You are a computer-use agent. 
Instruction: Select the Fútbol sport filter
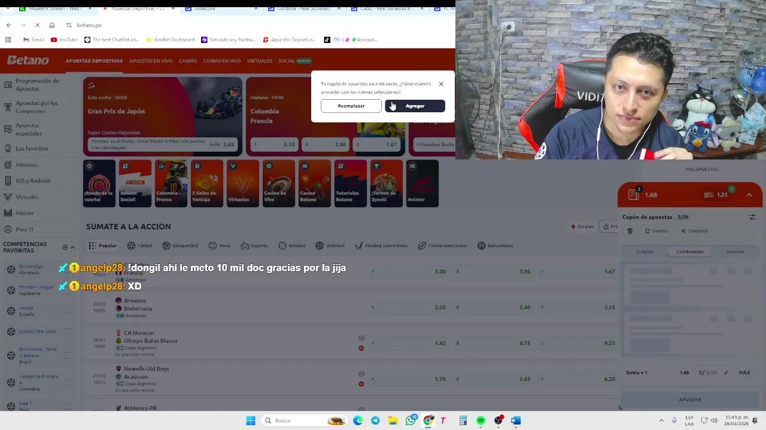(x=140, y=245)
